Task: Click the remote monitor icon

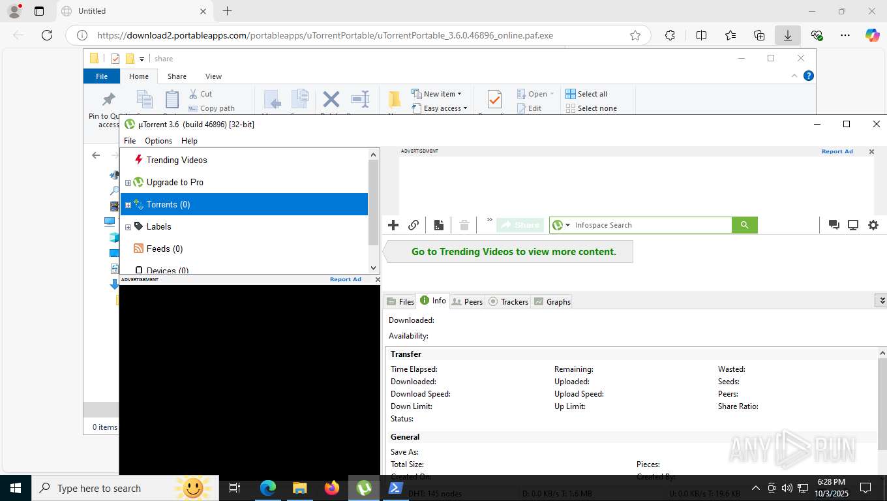Action: 853,225
